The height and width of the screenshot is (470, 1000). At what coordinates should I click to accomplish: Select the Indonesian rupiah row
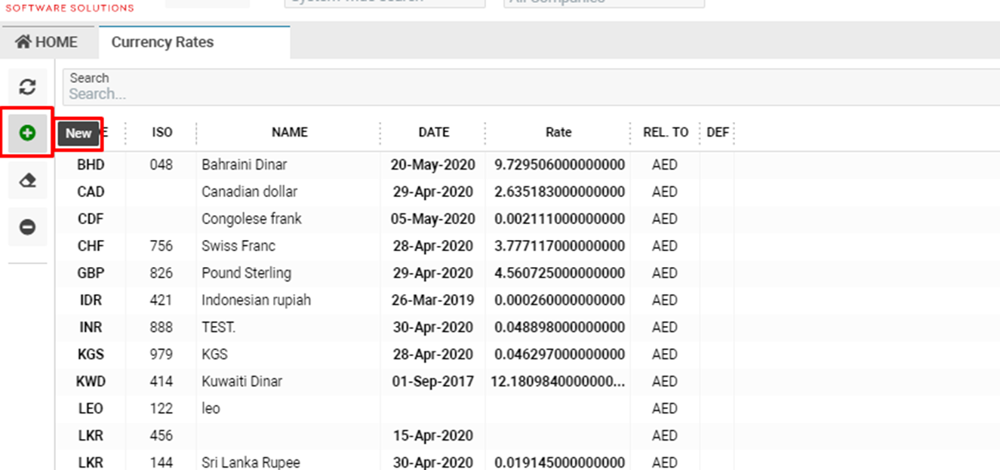pos(256,300)
